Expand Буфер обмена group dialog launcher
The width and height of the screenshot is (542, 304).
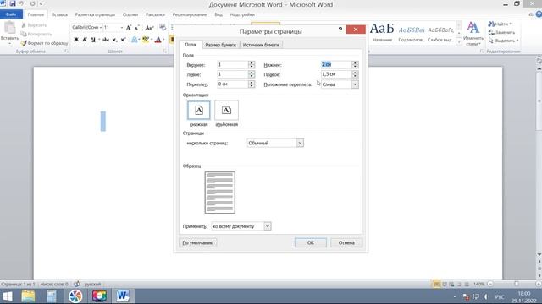(x=66, y=51)
